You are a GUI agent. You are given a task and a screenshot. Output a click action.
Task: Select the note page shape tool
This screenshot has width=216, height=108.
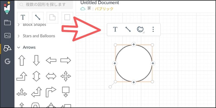(52, 17)
